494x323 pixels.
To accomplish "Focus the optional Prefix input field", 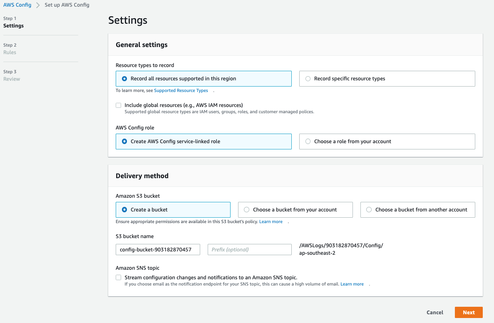I will pos(249,250).
